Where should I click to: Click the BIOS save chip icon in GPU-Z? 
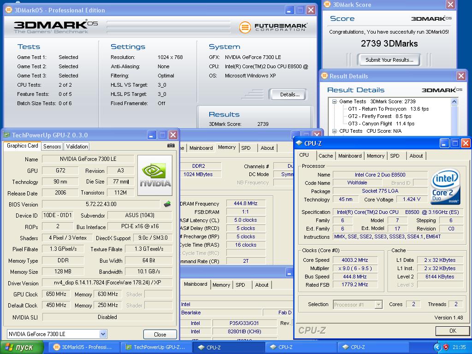pyautogui.click(x=167, y=204)
